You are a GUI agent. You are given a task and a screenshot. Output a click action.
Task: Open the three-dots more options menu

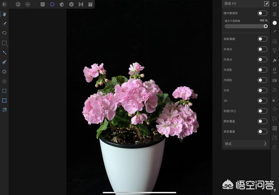coord(27,4)
